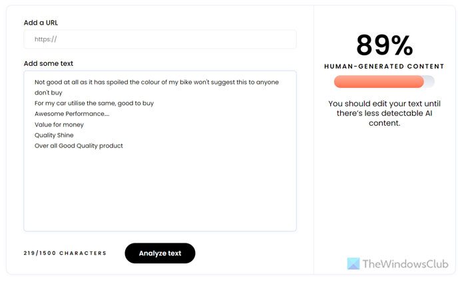The image size is (466, 284).
Task: Place cursor in the "don't buy" line
Action: tap(49, 93)
